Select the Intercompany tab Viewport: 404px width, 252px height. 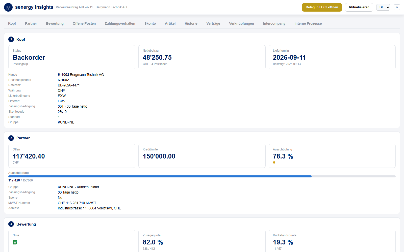click(274, 23)
